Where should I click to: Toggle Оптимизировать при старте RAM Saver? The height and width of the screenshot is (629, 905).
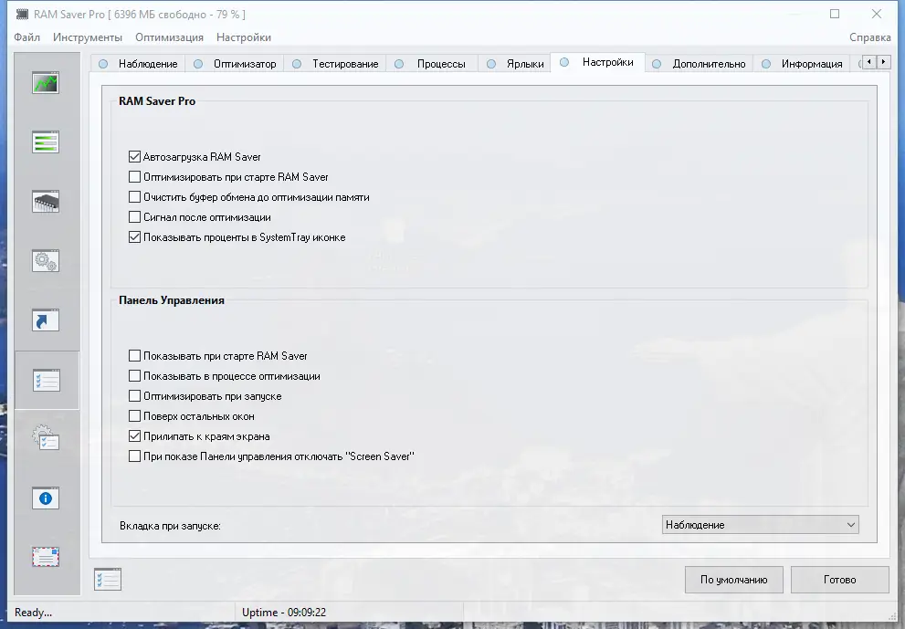pyautogui.click(x=134, y=176)
